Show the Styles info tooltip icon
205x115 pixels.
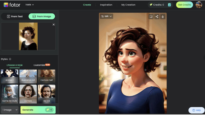click(10, 59)
